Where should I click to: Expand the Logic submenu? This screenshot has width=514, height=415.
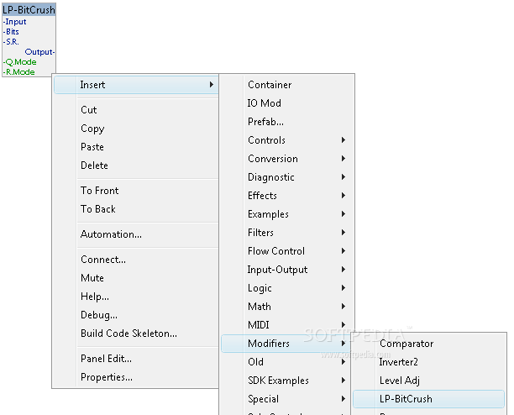click(287, 288)
